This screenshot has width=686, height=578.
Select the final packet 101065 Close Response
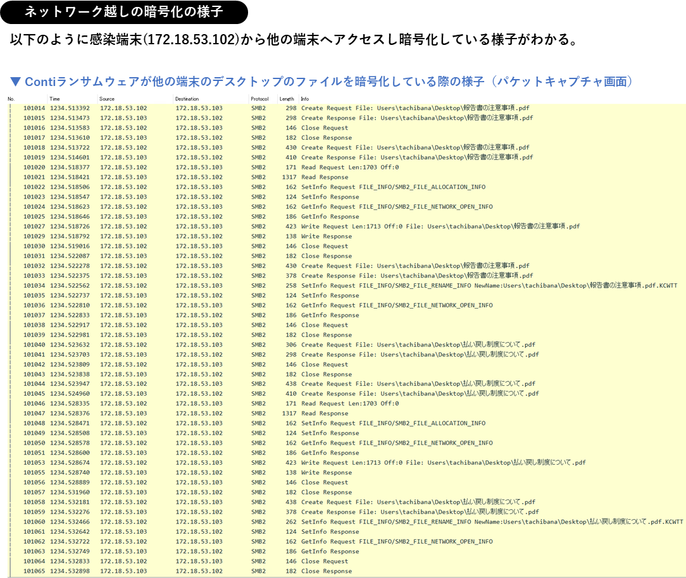[x=253, y=570]
